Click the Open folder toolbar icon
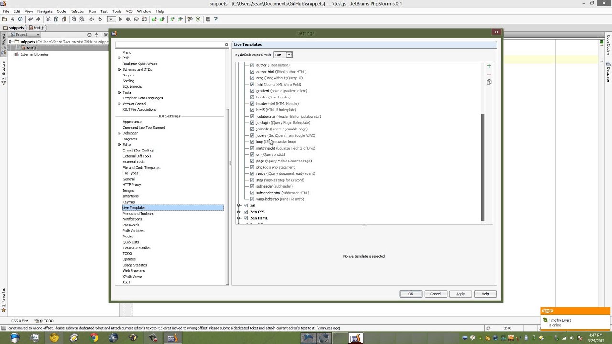612x344 pixels. (x=4, y=19)
